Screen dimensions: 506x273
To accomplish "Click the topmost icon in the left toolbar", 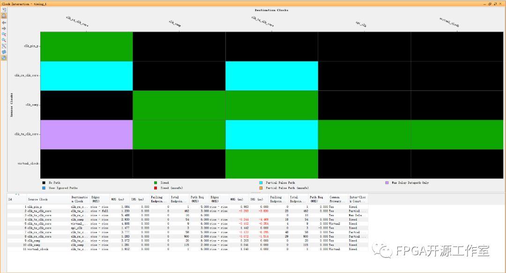I will [4, 9].
